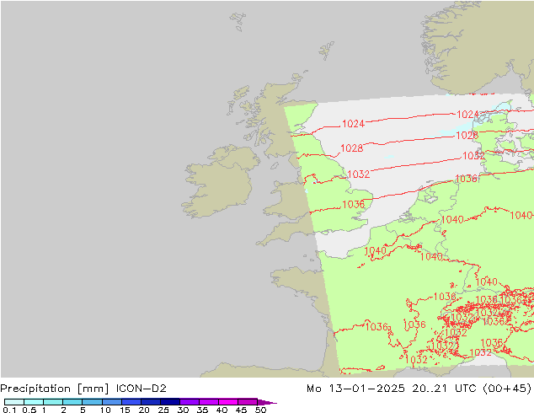Select the 2–5 mm legend color swatch
534x413 pixels.
tap(72, 402)
